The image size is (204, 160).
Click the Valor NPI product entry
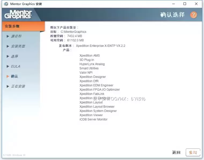click(x=86, y=73)
